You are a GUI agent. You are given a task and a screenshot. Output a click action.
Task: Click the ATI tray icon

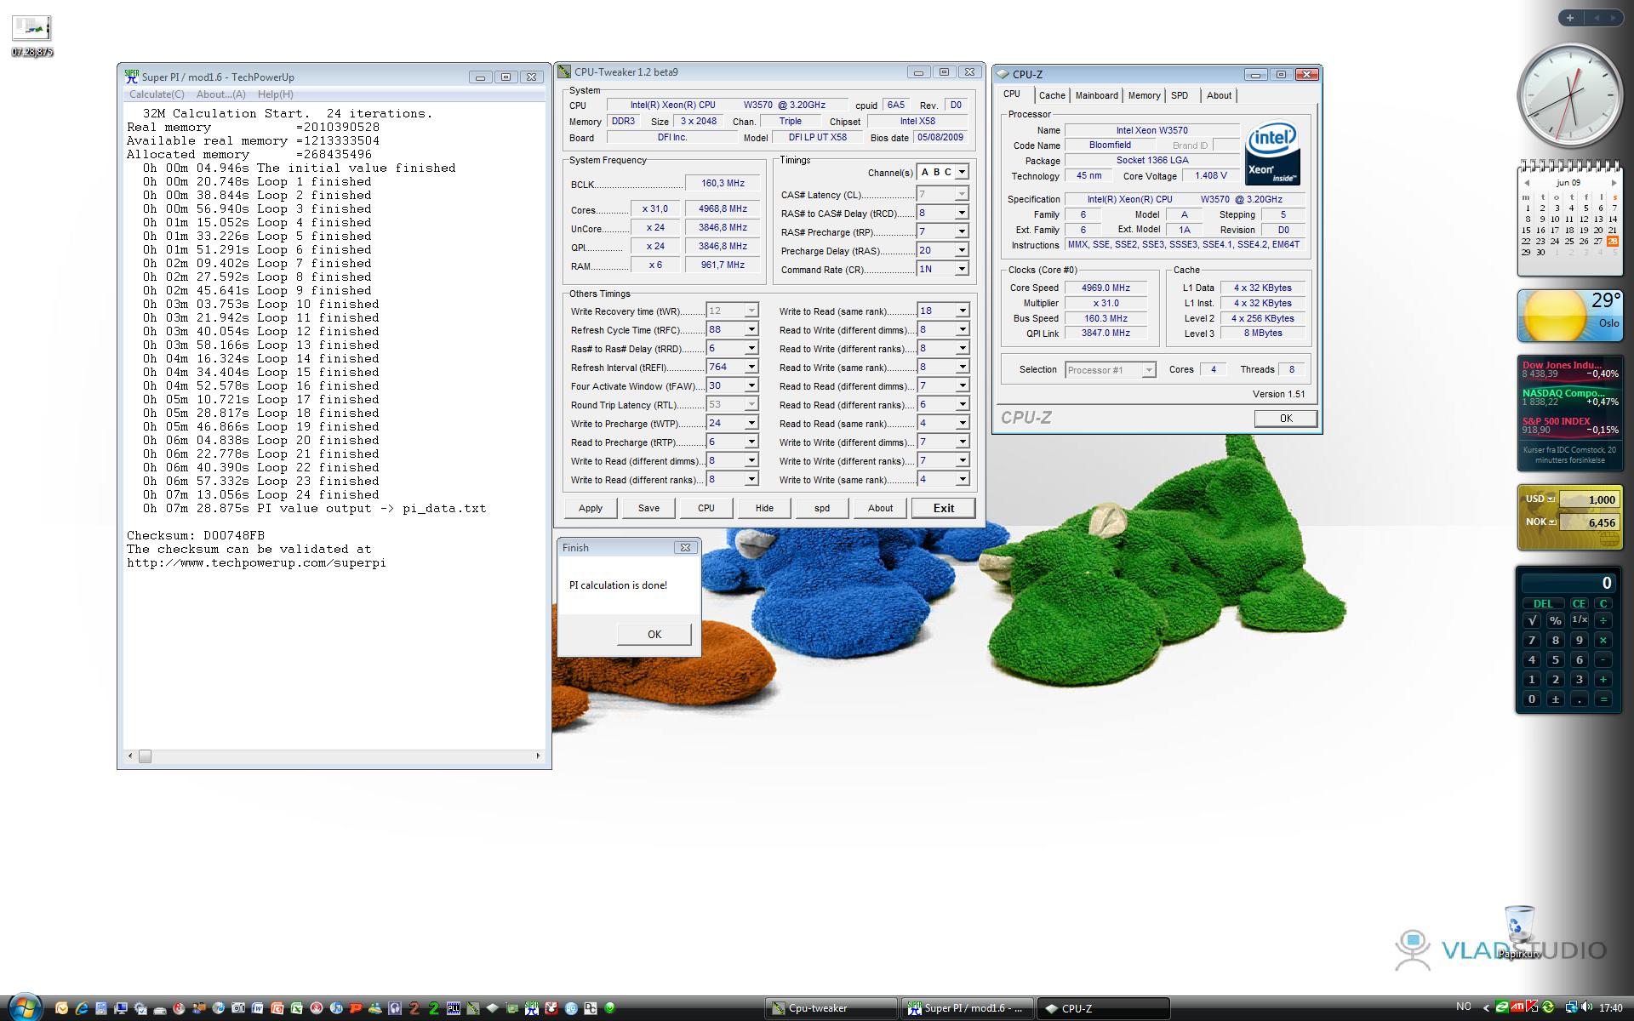point(1517,1007)
